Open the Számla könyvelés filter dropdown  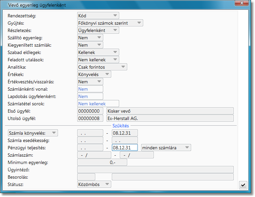33,133
